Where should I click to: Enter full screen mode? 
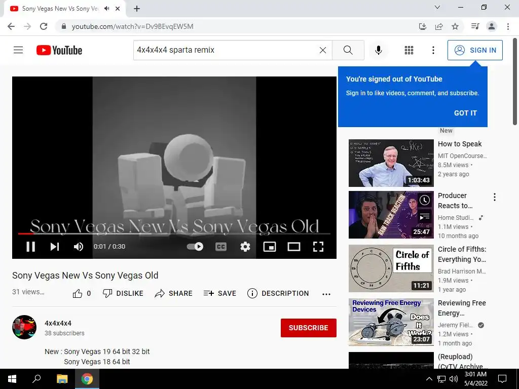pos(318,247)
